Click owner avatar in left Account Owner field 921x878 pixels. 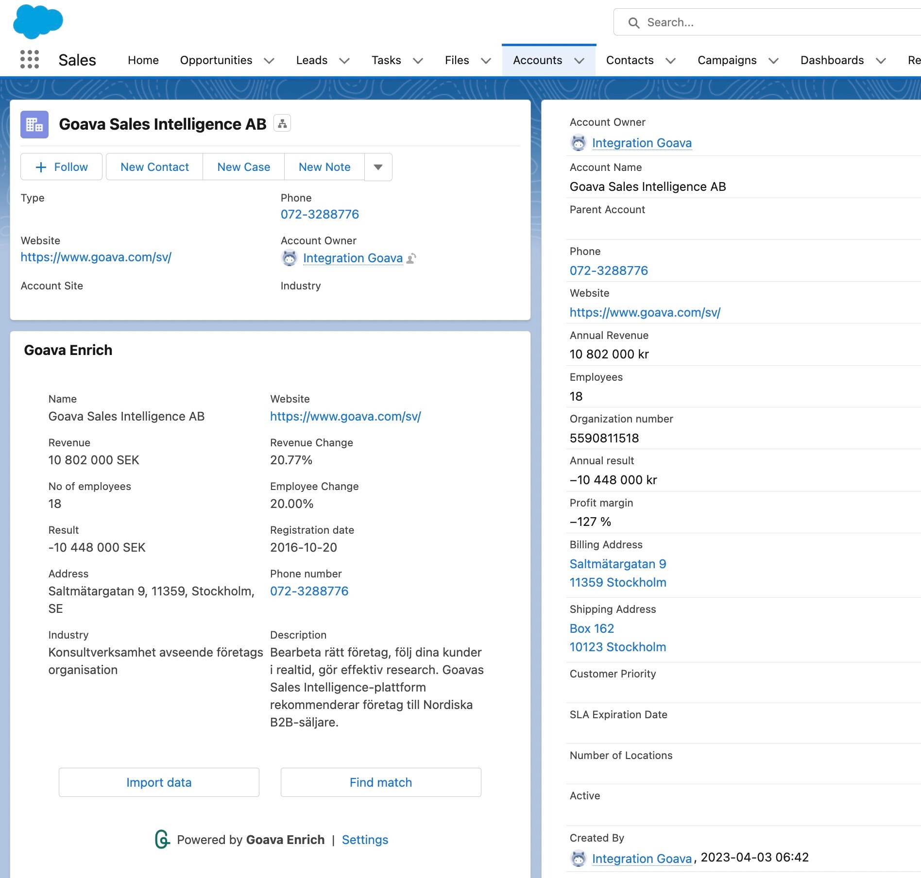pos(290,258)
